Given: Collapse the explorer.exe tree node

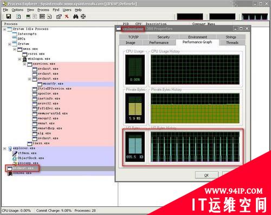Looking at the screenshot, I should click(x=5, y=149).
